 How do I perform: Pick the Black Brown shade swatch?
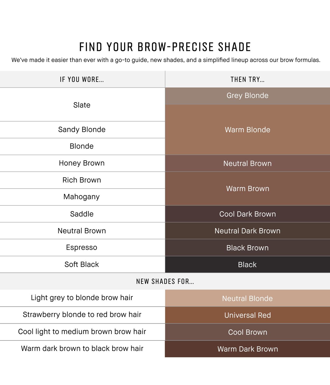[x=247, y=248]
